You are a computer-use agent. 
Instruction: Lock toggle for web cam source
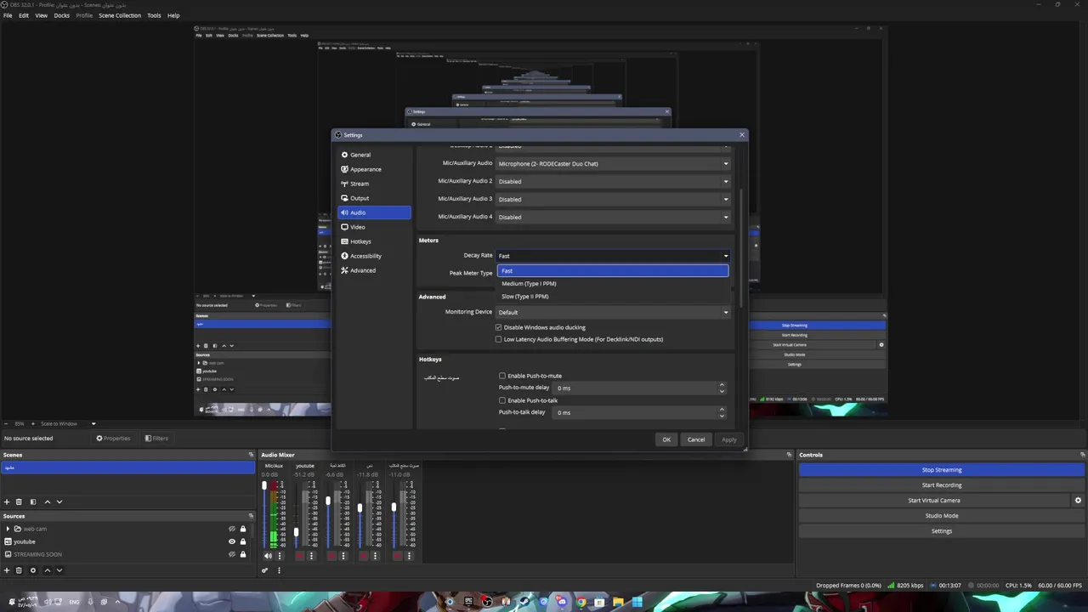point(242,529)
